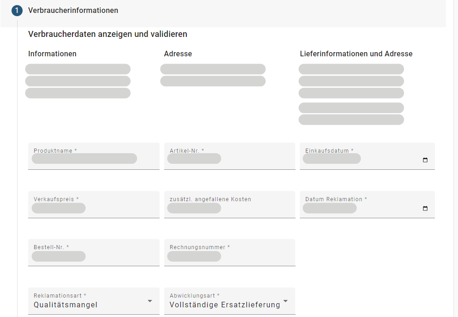Select the Datum Reklamation date field
The image size is (458, 317).
pos(360,208)
